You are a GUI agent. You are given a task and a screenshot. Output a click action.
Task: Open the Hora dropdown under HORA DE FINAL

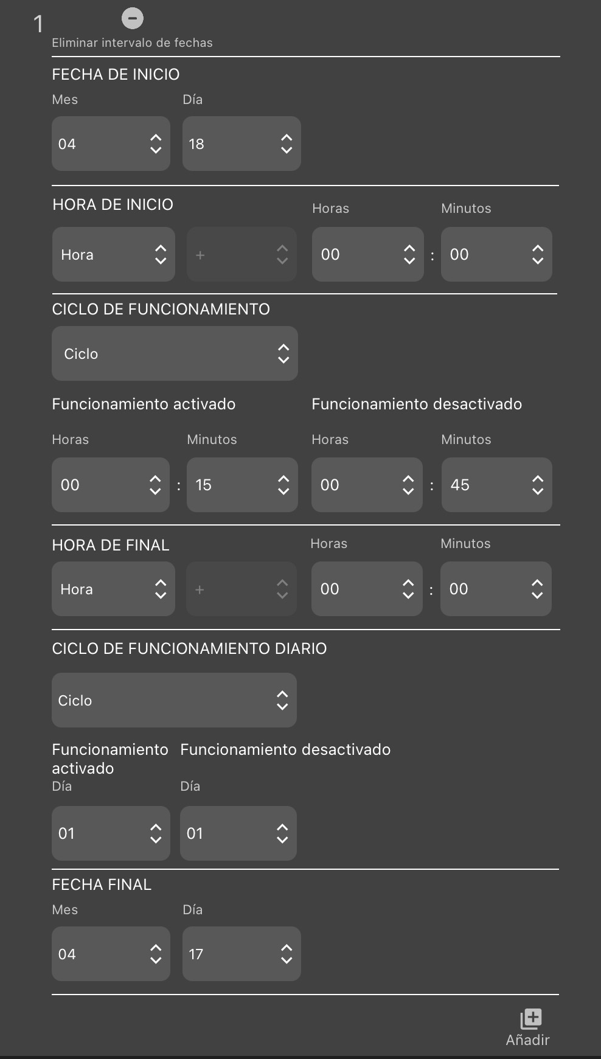[113, 589]
